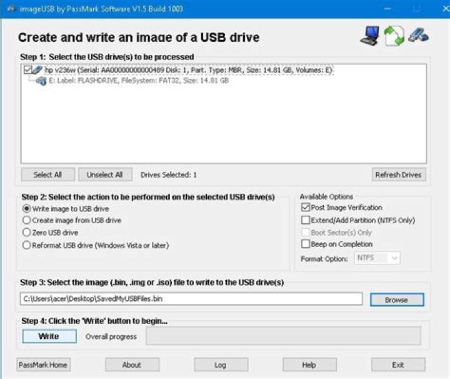This screenshot has width=450, height=379.
Task: Click the image file path field
Action: pos(191,299)
